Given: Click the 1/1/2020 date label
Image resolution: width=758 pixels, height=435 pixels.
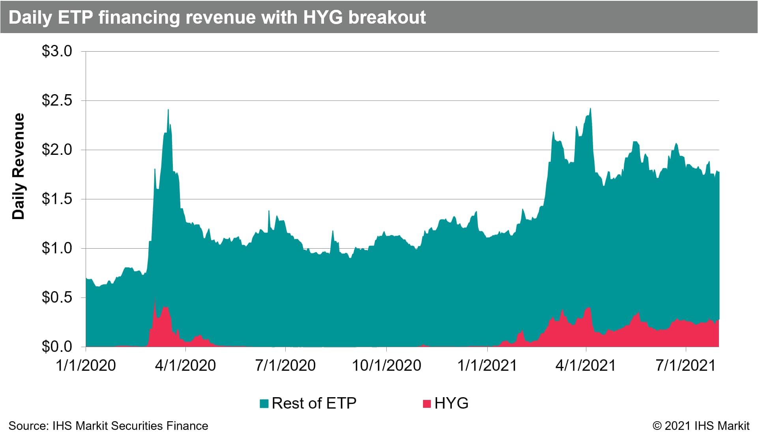Looking at the screenshot, I should click(86, 366).
